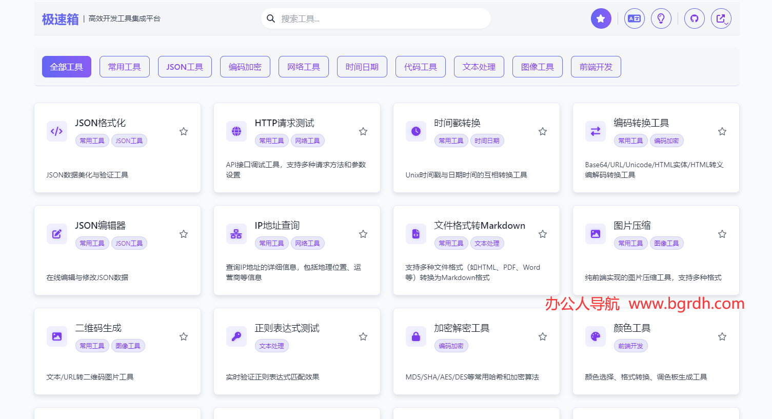The image size is (772, 419).
Task: Click the HTTP请求测试 globe icon
Action: coord(236,131)
